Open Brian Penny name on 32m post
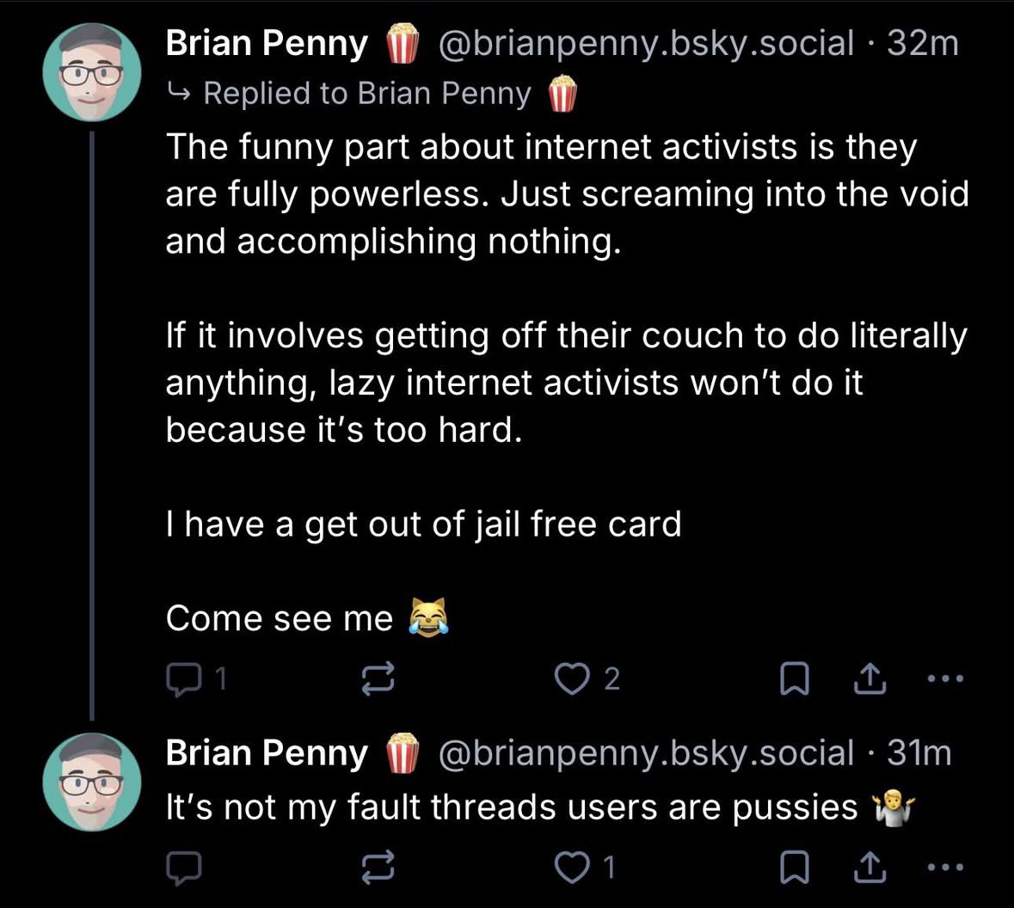The width and height of the screenshot is (1014, 908). coord(267,43)
